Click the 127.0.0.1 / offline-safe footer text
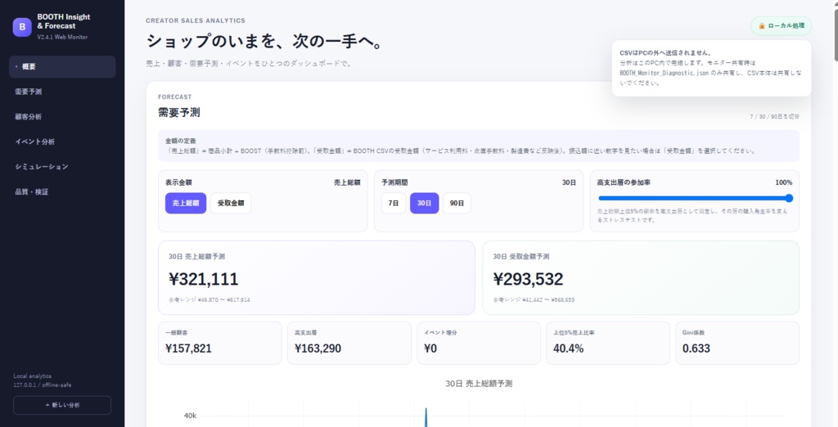Image resolution: width=838 pixels, height=427 pixels. (x=43, y=384)
